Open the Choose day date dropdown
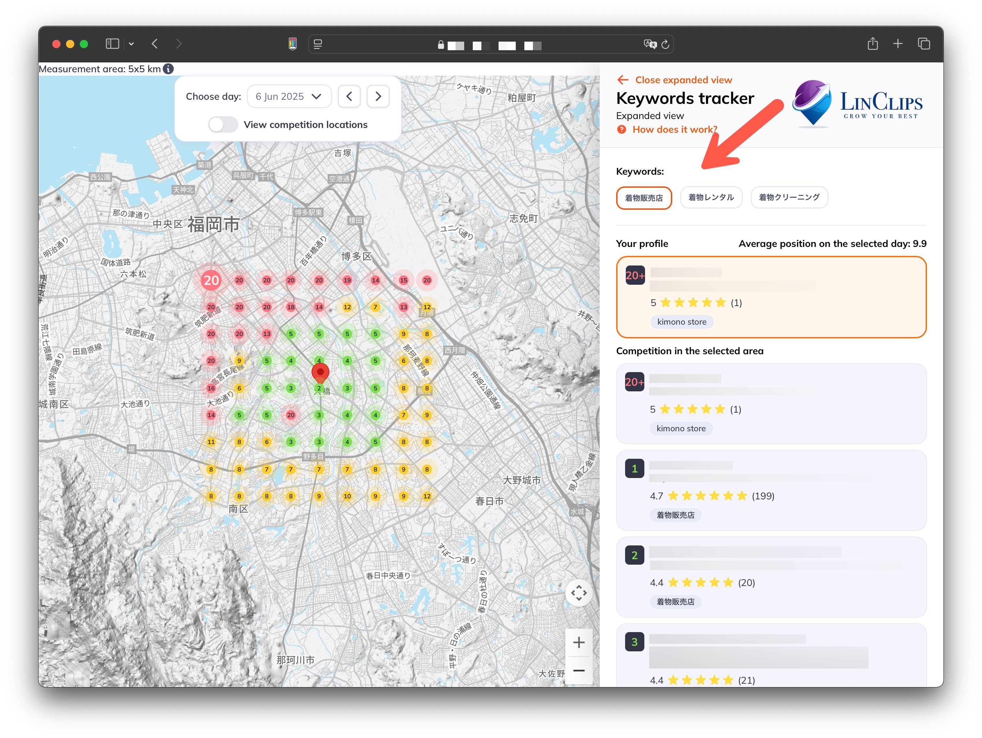This screenshot has width=982, height=738. 289,96
